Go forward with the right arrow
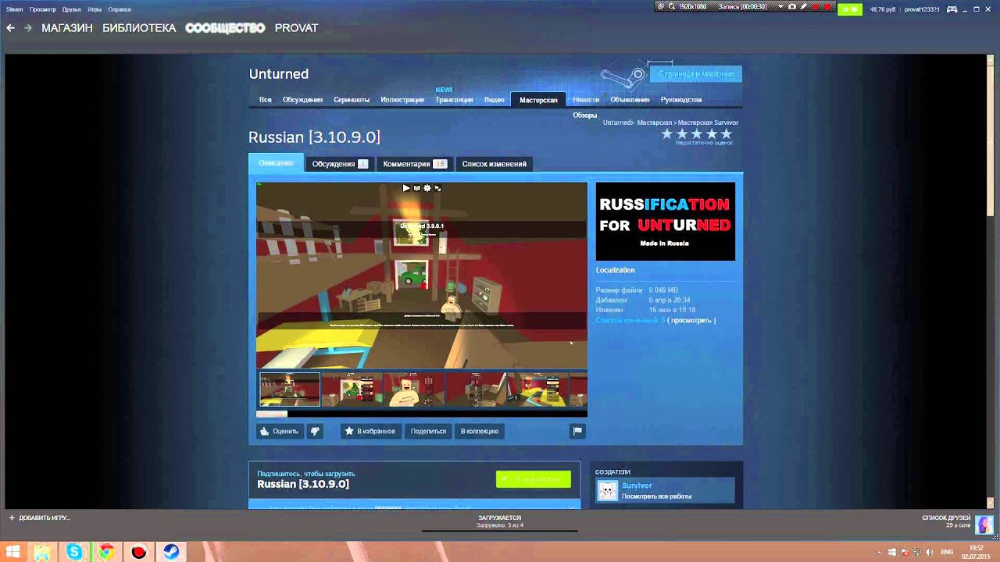The image size is (1000, 562). (28, 28)
